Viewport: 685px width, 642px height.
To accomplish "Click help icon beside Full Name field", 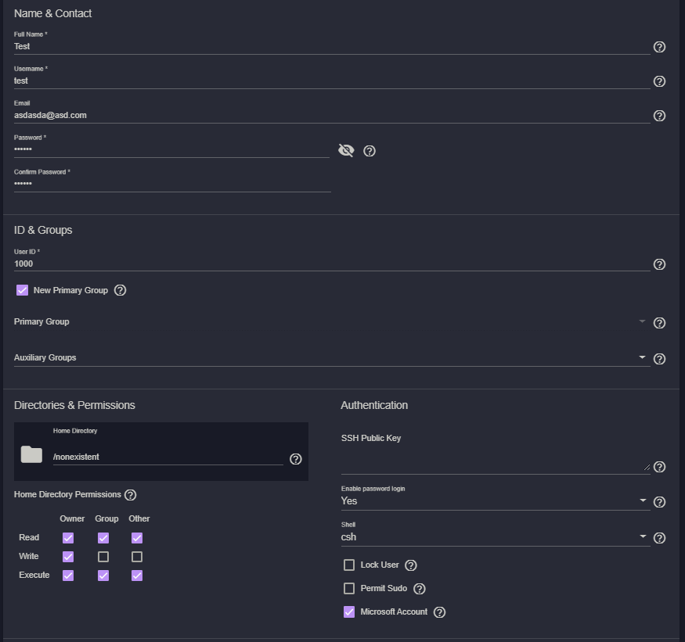I will tap(659, 47).
